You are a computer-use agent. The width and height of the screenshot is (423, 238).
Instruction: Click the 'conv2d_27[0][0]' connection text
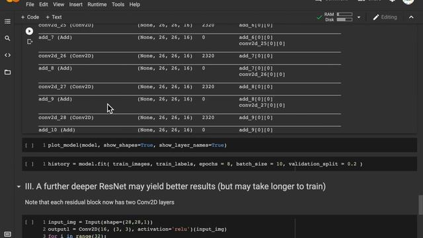(x=262, y=105)
